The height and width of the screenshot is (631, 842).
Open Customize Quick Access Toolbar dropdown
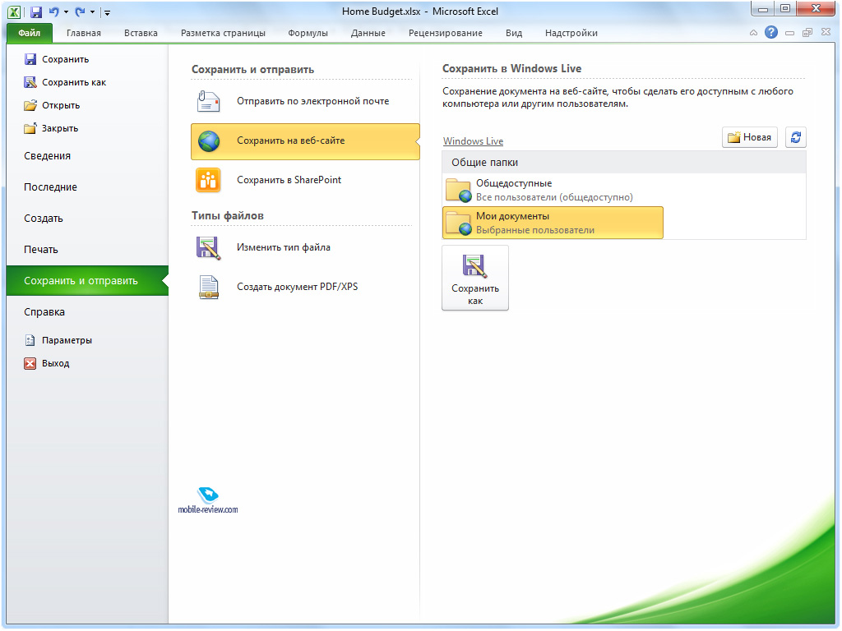point(107,12)
